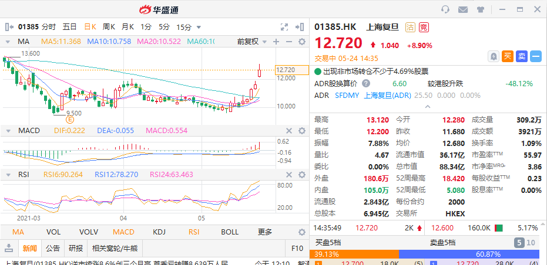Image resolution: width=547 pixels, height=265 pixels.
Task: Zoom out chart with minus icon
Action: pos(289,42)
